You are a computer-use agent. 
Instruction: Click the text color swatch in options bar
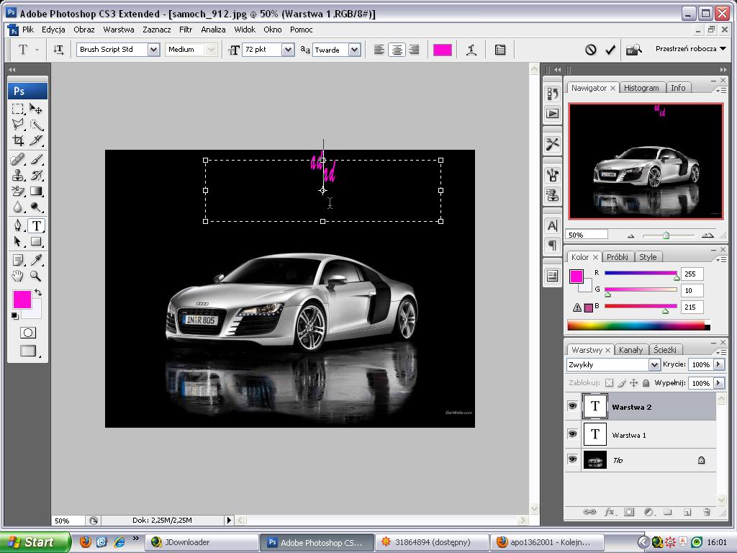coord(443,50)
